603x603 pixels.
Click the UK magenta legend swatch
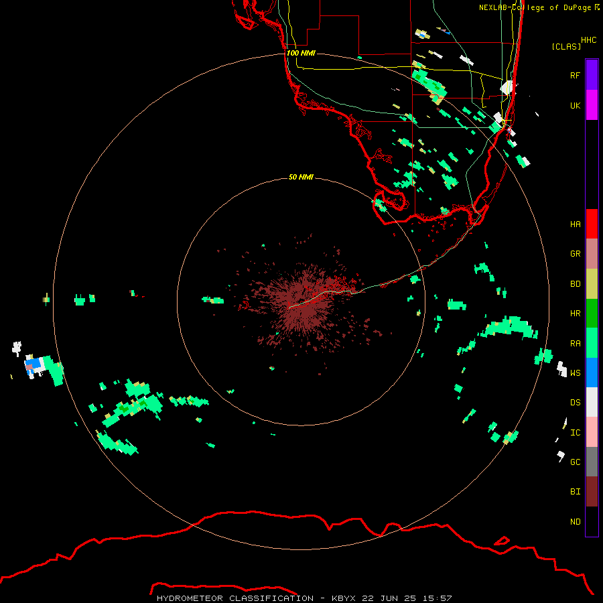pyautogui.click(x=592, y=105)
